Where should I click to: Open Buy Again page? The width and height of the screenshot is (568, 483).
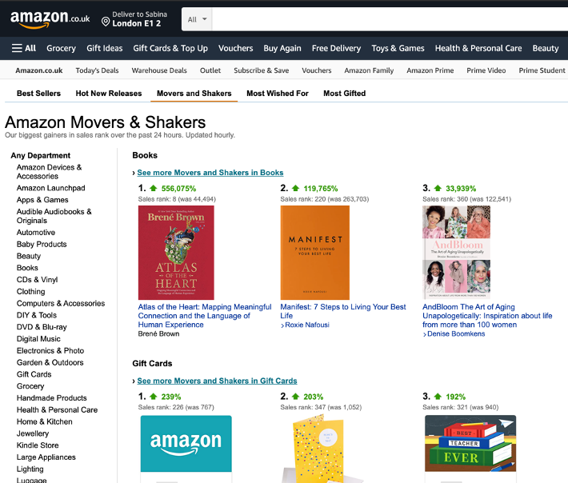click(x=282, y=48)
